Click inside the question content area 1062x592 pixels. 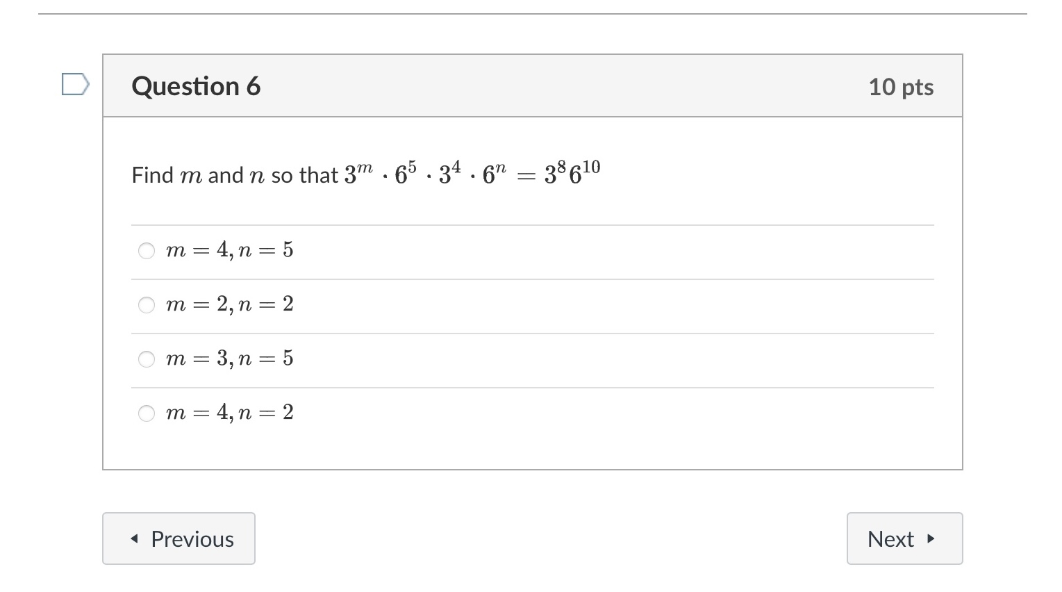[533, 292]
